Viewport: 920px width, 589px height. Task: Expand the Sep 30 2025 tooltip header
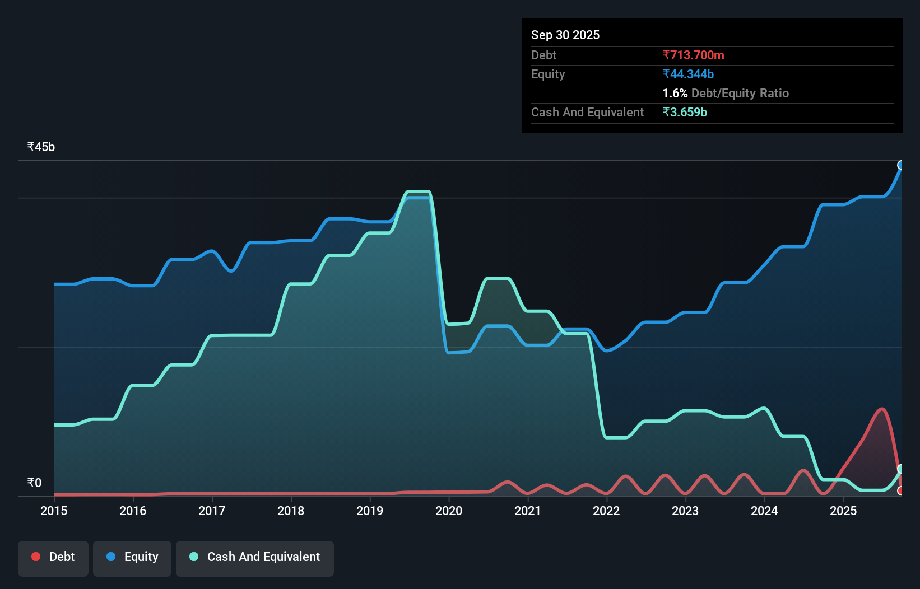pyautogui.click(x=565, y=35)
